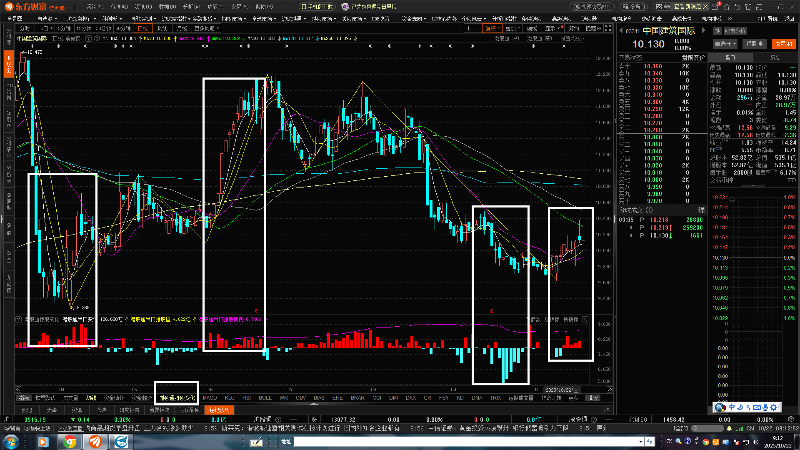800x450 pixels.
Task: Close the 港股通持股变化 indicator panel
Action: coord(585,319)
